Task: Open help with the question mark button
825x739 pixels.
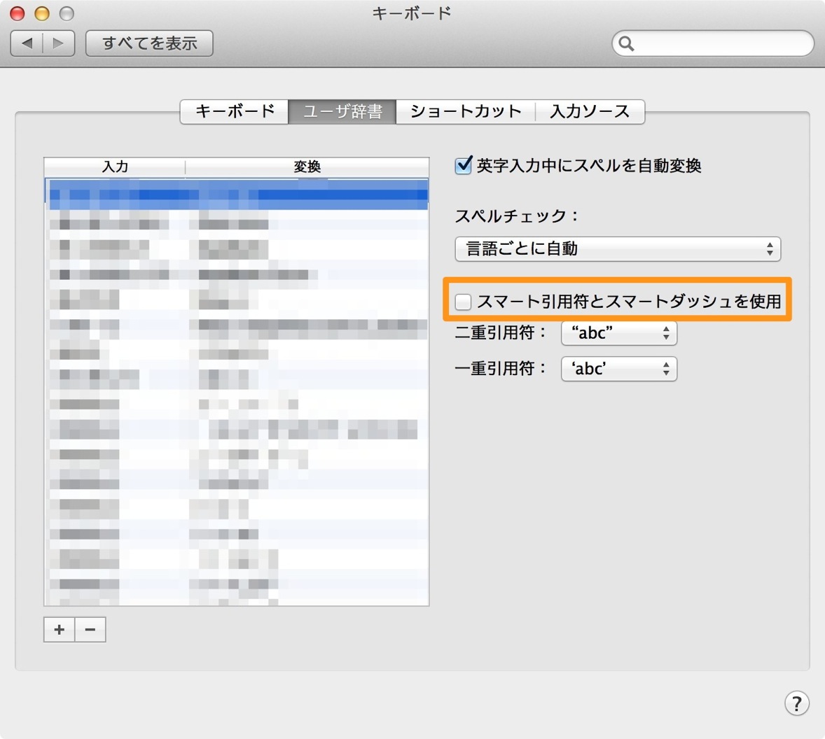Action: [x=796, y=703]
